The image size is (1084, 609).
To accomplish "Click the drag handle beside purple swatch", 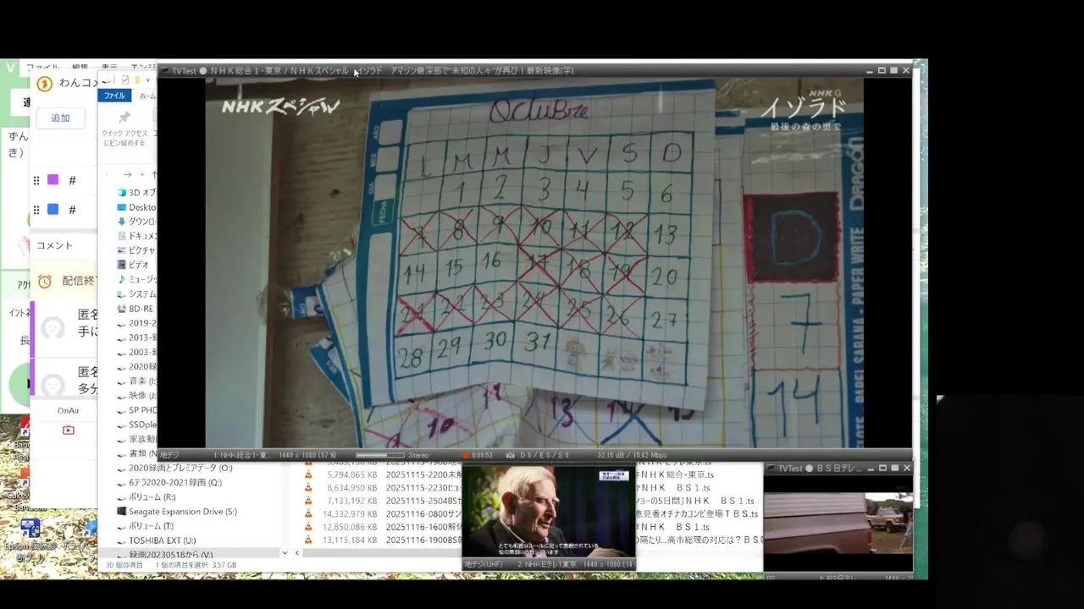I will tap(36, 180).
